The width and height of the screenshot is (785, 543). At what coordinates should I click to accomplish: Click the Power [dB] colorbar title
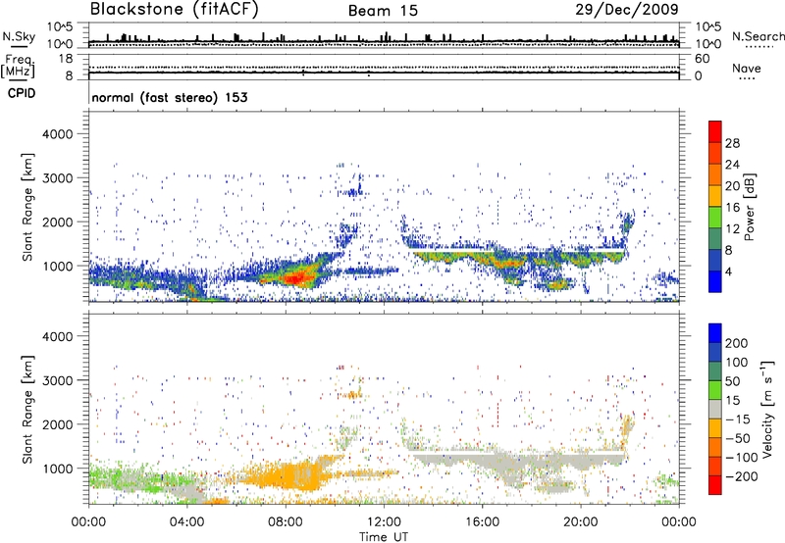coord(749,207)
